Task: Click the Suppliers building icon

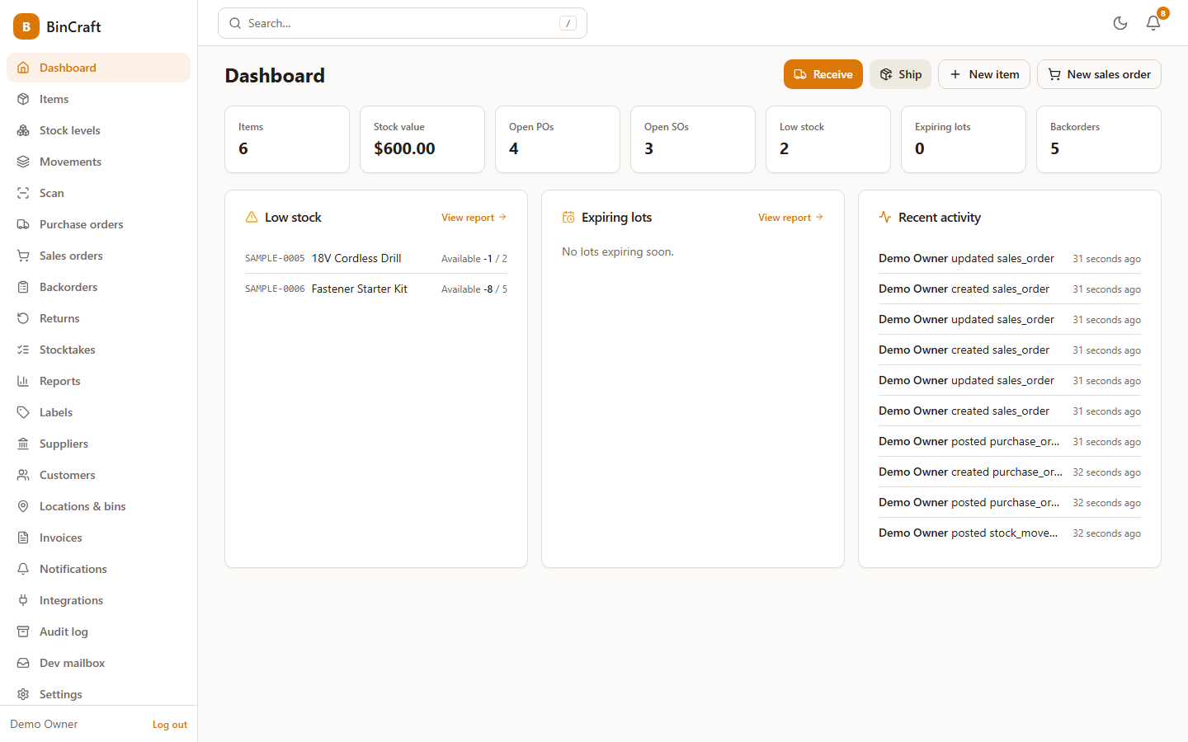Action: point(23,444)
